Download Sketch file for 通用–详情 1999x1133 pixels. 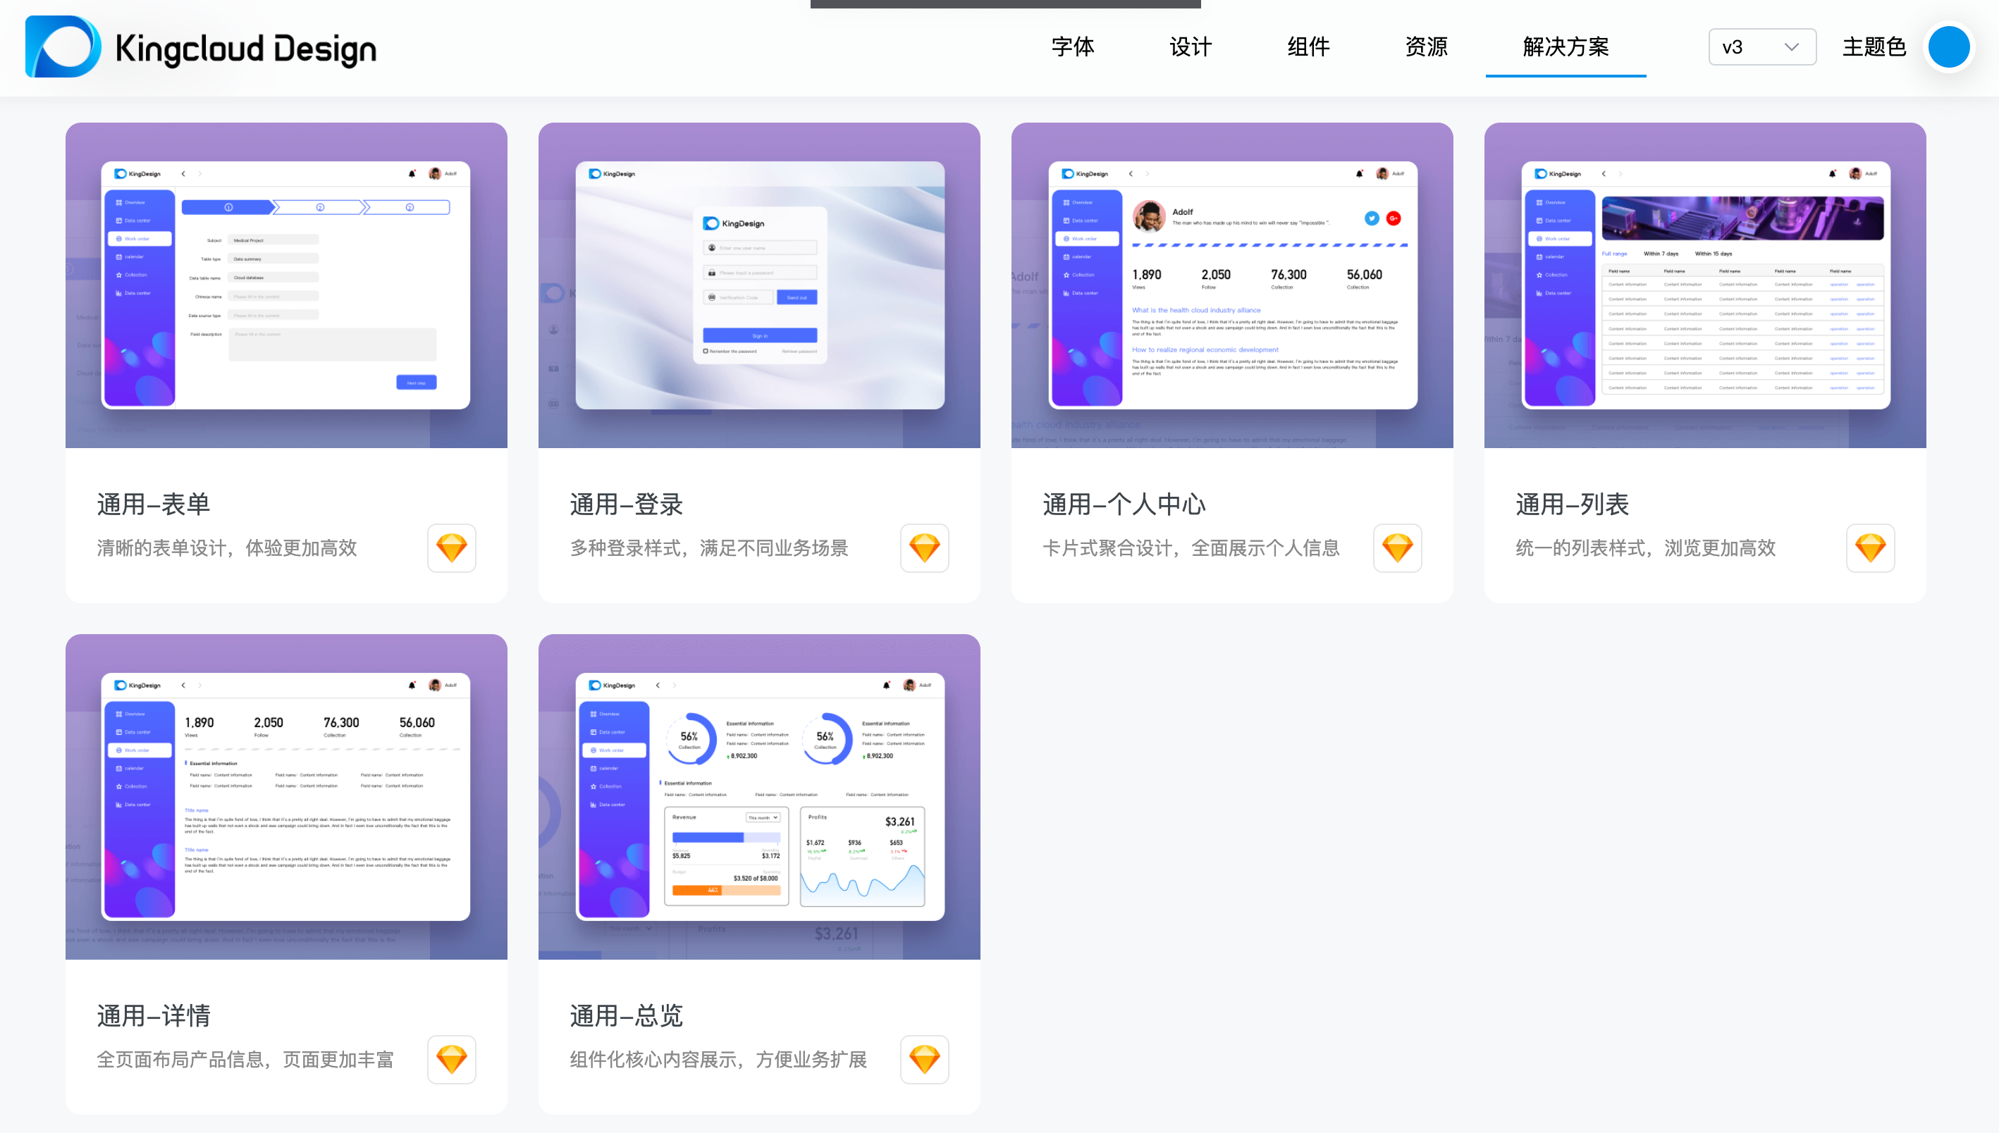pos(452,1059)
